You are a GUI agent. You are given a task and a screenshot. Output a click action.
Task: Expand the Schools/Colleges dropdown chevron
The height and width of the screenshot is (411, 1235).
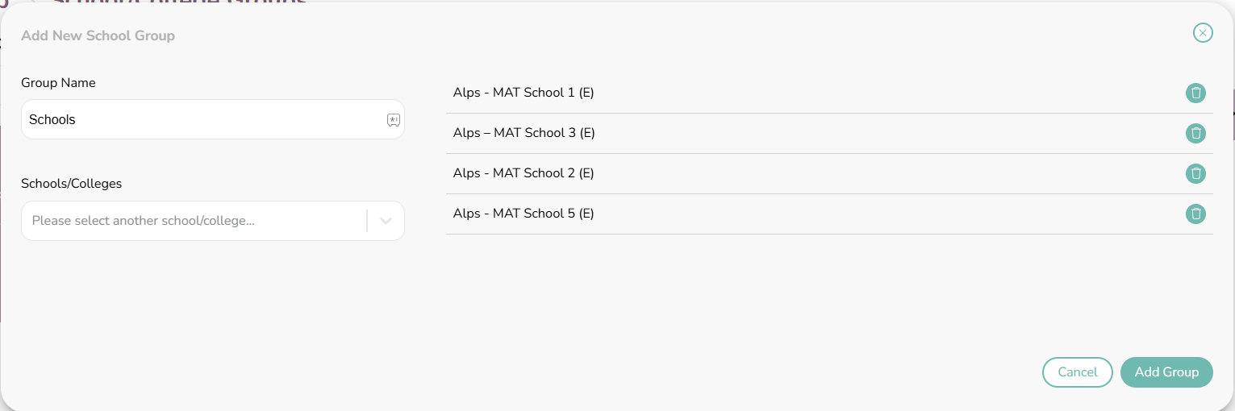(386, 221)
